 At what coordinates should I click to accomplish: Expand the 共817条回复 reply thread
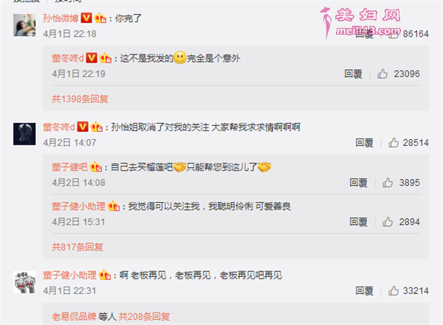point(77,247)
